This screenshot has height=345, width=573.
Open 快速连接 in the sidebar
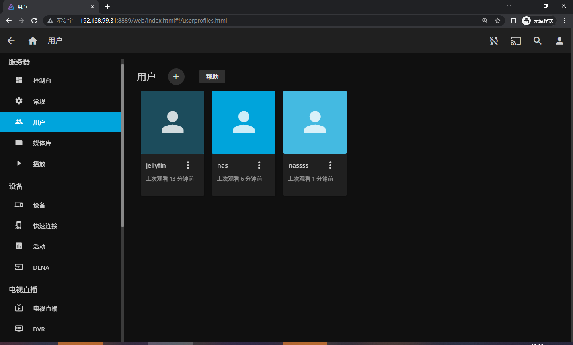pos(45,226)
